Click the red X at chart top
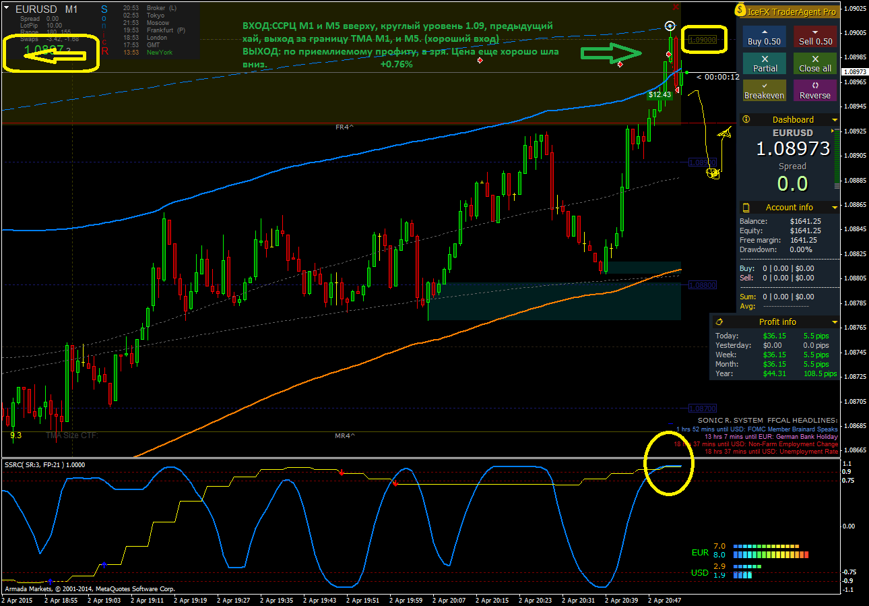The image size is (869, 606). coord(676,7)
